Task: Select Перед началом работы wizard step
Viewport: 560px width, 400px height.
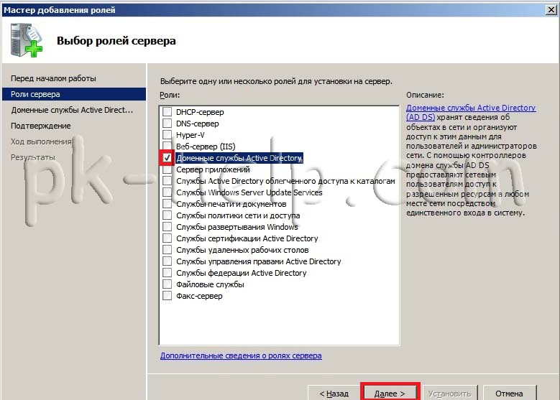Action: [53, 78]
